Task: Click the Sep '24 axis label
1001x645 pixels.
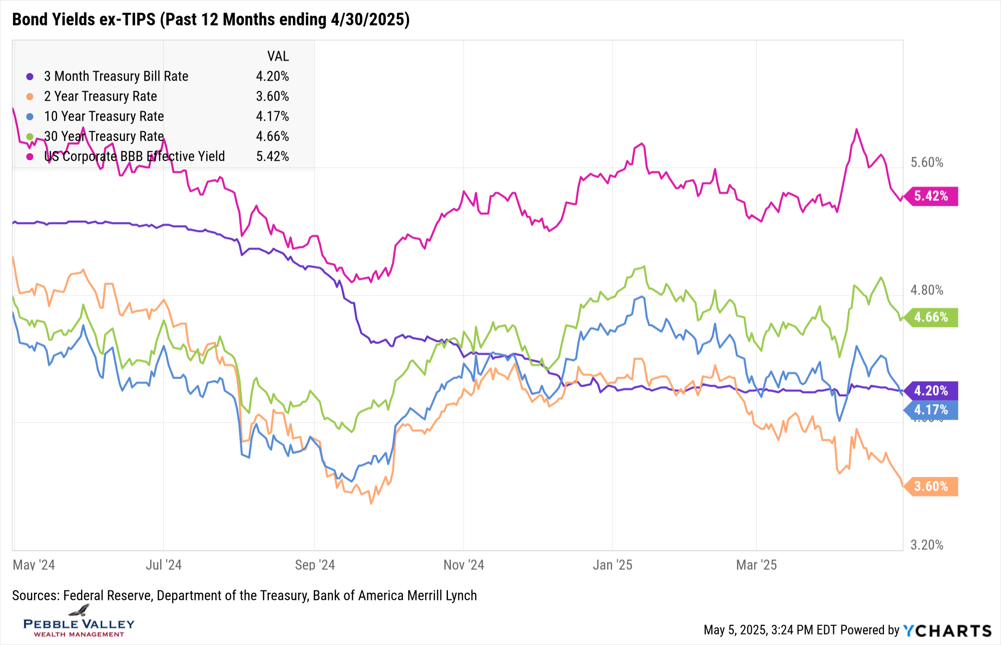Action: (x=315, y=565)
